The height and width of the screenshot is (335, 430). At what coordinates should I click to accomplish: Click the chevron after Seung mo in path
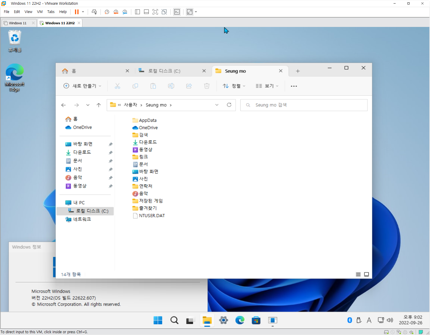pyautogui.click(x=171, y=105)
